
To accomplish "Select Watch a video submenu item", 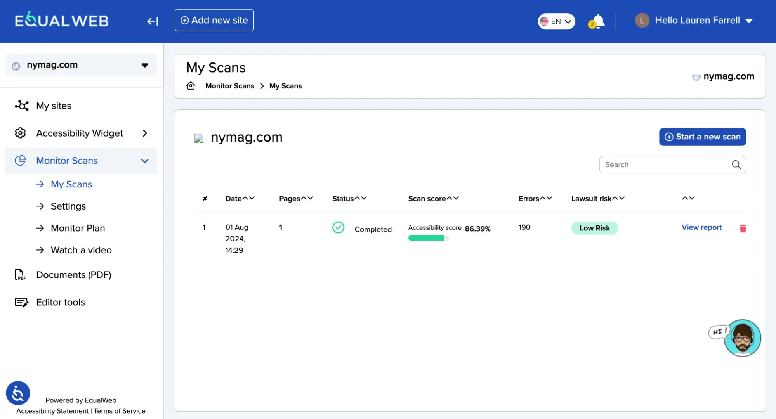I will pos(81,250).
